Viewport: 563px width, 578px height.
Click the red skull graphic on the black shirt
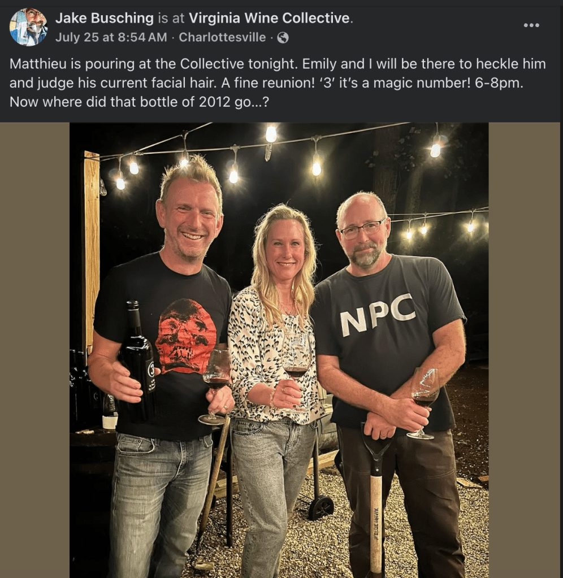(185, 334)
